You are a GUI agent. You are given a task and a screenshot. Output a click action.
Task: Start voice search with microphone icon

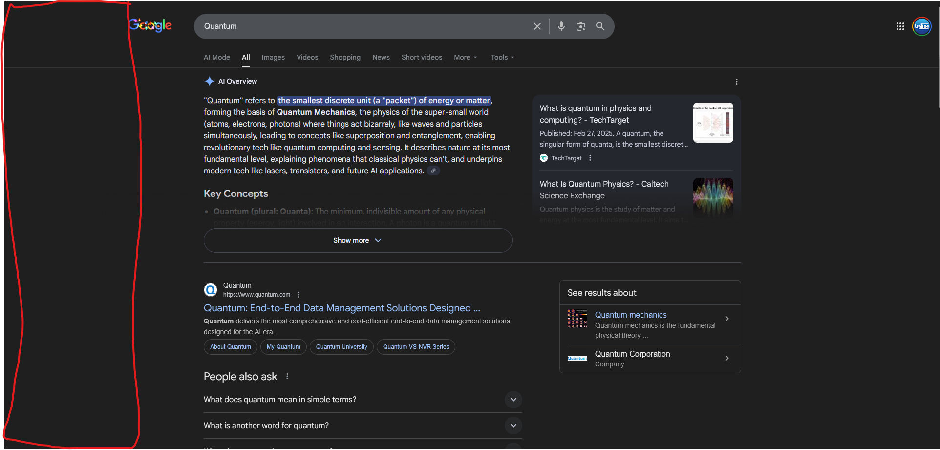pyautogui.click(x=561, y=26)
